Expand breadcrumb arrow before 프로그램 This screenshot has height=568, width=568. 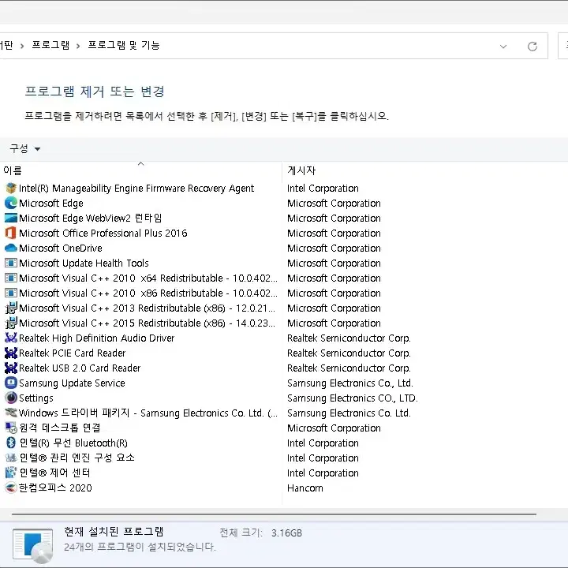tap(22, 46)
